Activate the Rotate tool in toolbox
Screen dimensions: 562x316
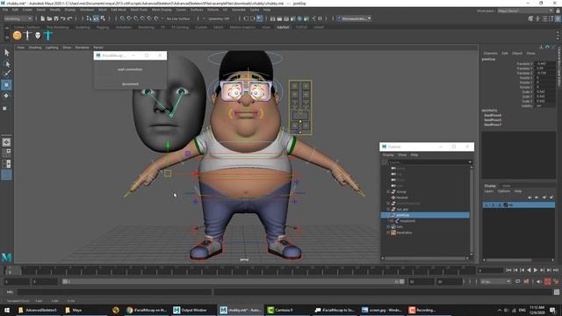(6, 96)
